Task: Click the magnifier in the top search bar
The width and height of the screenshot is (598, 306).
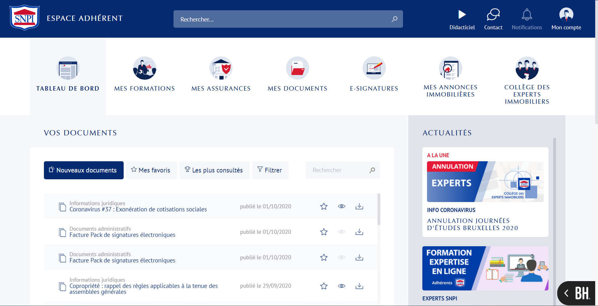Action: [x=394, y=19]
